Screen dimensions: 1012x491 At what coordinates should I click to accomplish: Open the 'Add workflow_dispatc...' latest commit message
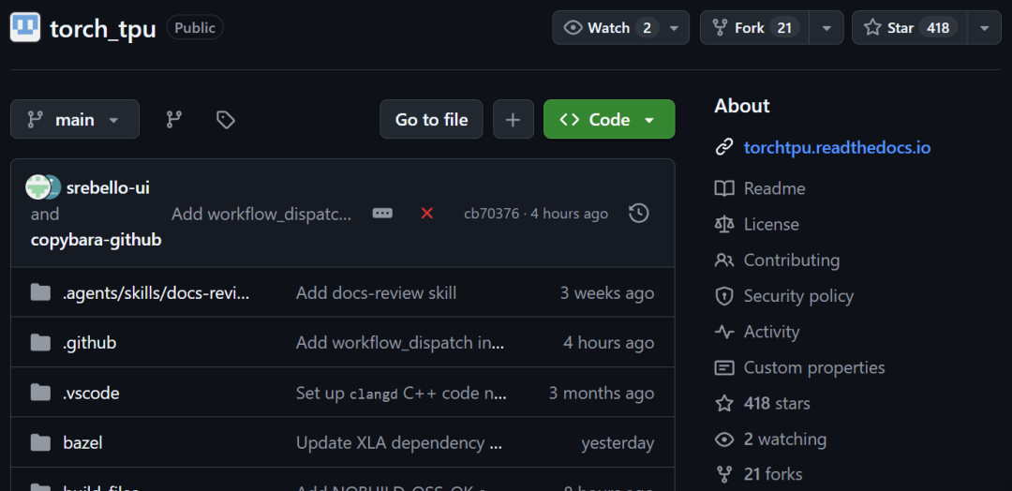(x=261, y=214)
